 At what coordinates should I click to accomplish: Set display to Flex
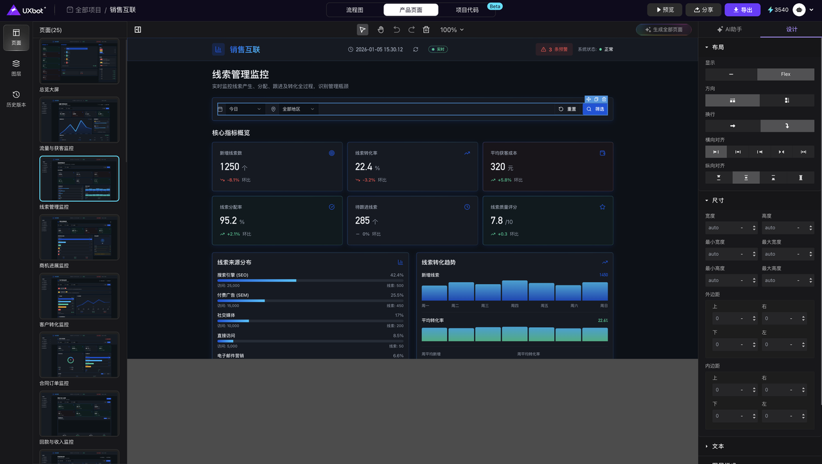[786, 74]
